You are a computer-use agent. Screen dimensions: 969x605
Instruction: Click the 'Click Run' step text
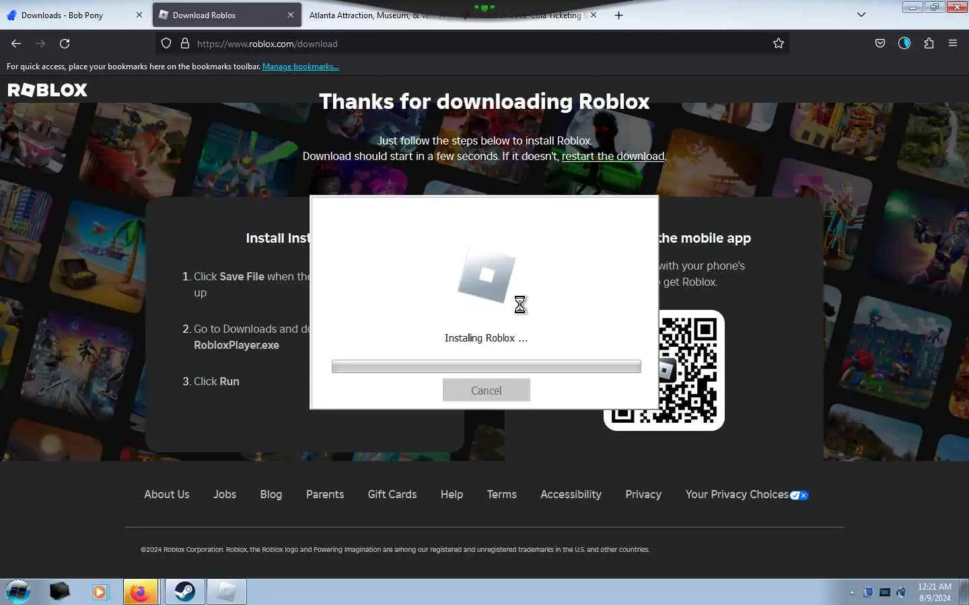click(217, 381)
